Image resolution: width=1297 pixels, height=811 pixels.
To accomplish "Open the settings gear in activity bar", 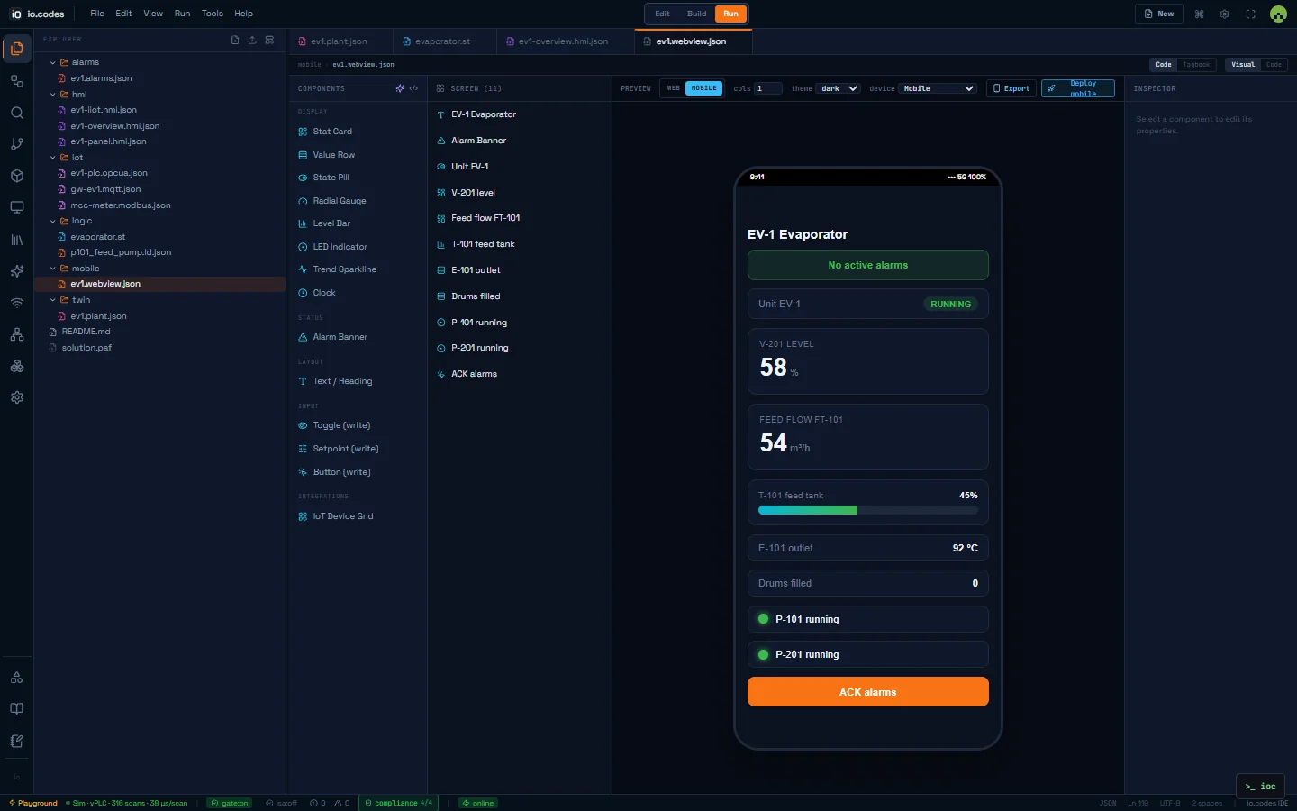I will [x=16, y=397].
